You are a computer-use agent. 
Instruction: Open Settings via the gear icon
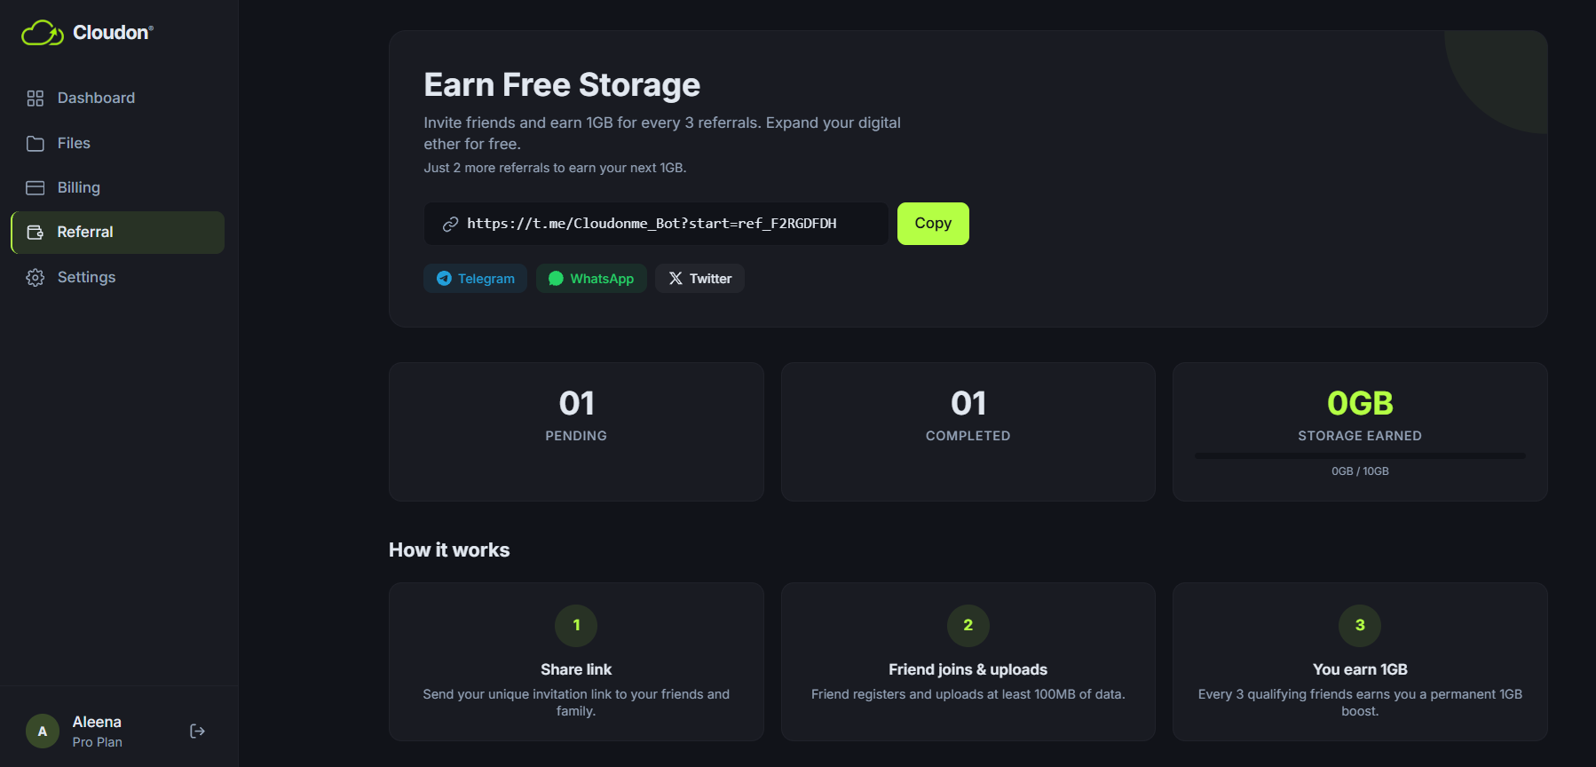click(x=36, y=277)
